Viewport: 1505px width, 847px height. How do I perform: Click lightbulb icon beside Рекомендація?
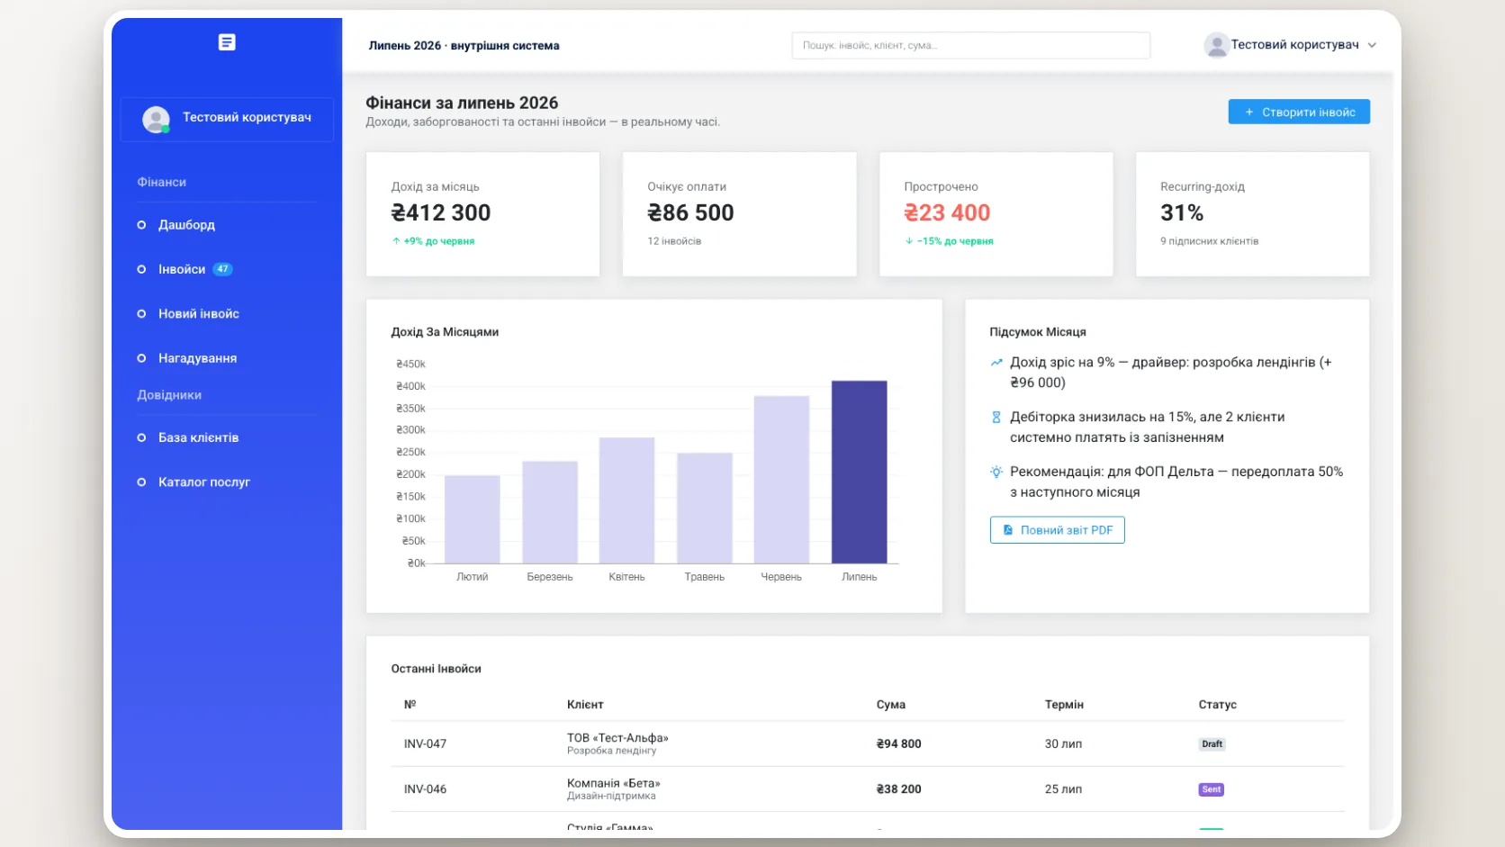point(996,472)
